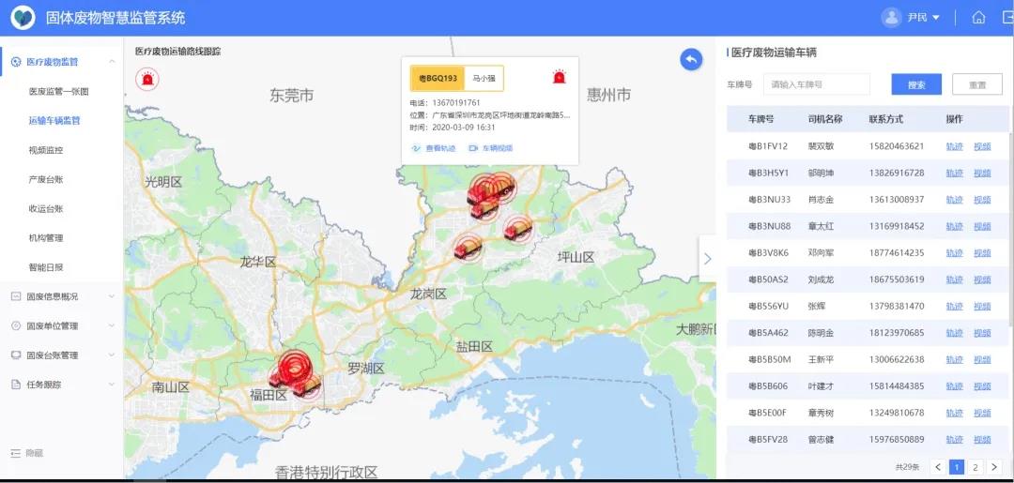Open the 尹民 user dropdown
This screenshot has height=483, width=1014.
coord(923,18)
